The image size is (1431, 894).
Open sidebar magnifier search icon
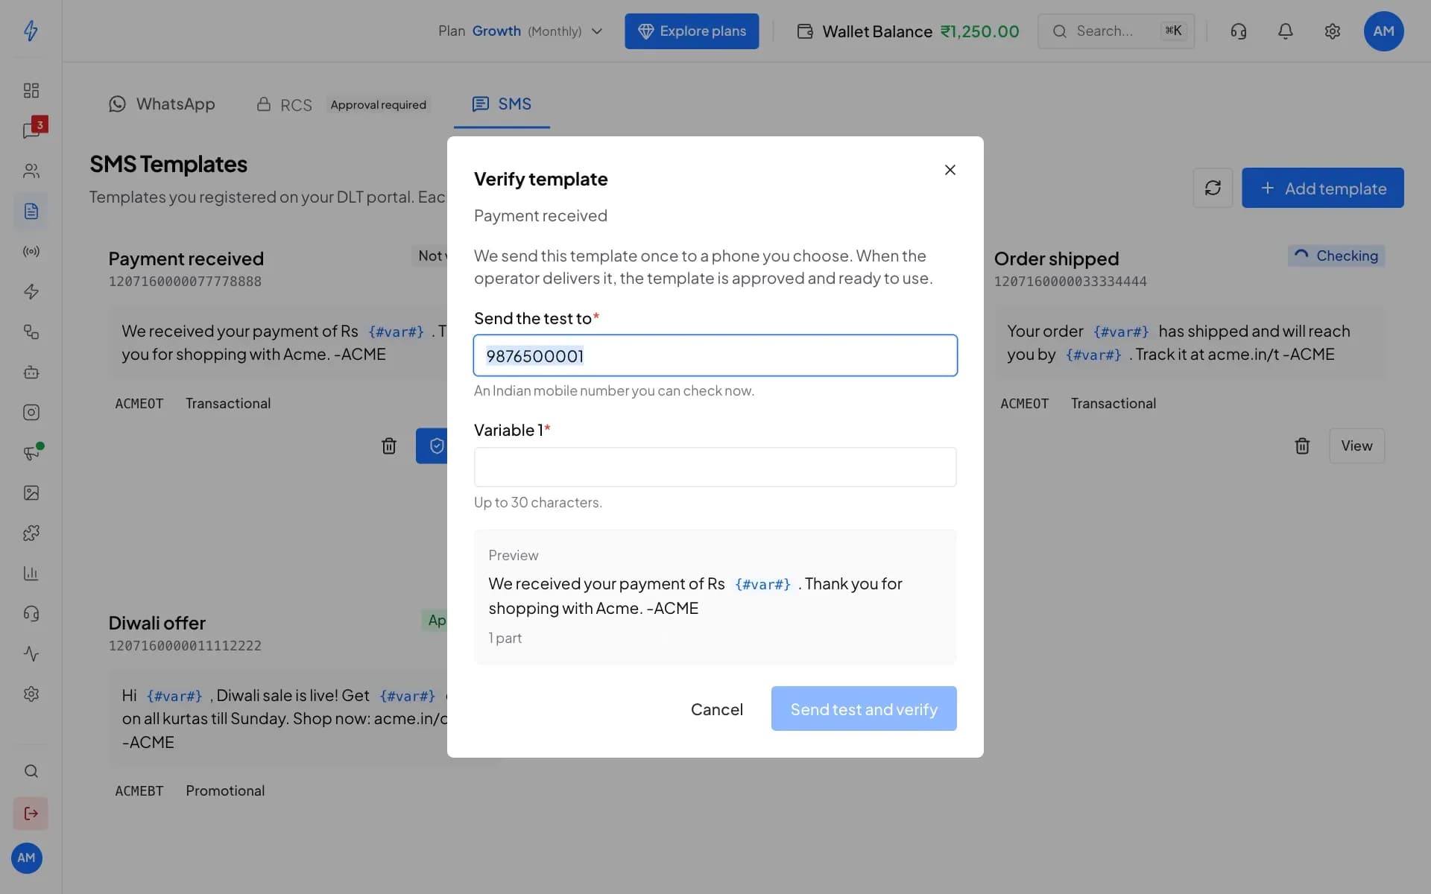[x=31, y=771]
